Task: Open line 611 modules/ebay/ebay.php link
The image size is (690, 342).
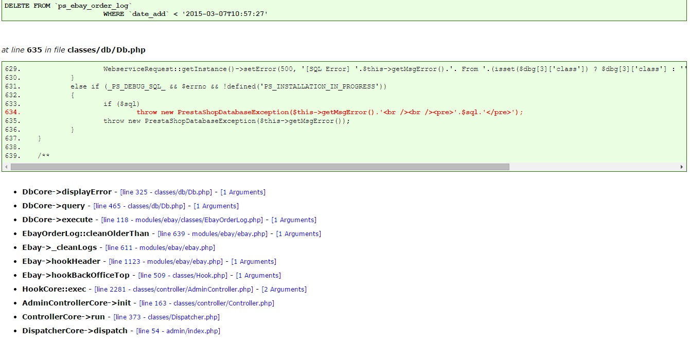Action: [x=160, y=248]
